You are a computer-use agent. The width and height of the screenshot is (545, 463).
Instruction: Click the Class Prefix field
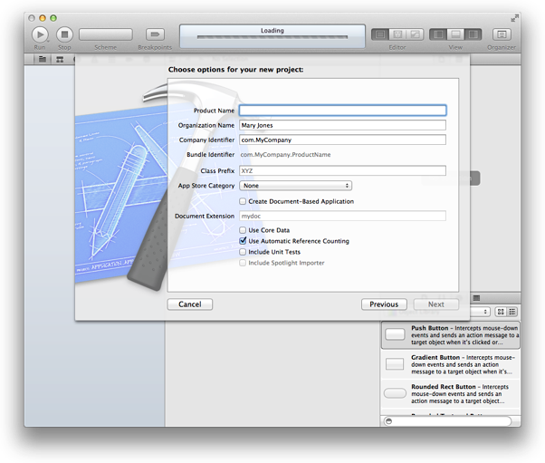342,171
